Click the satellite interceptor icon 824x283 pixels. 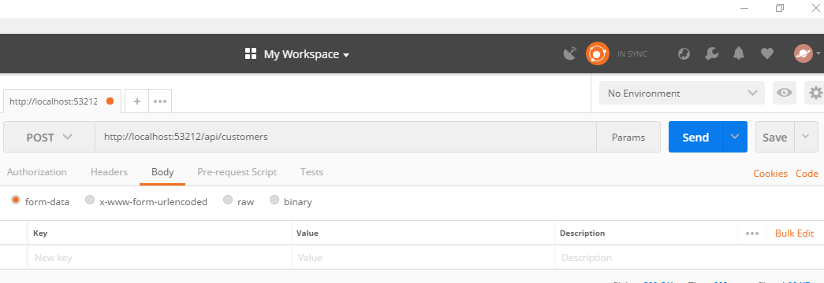(569, 53)
